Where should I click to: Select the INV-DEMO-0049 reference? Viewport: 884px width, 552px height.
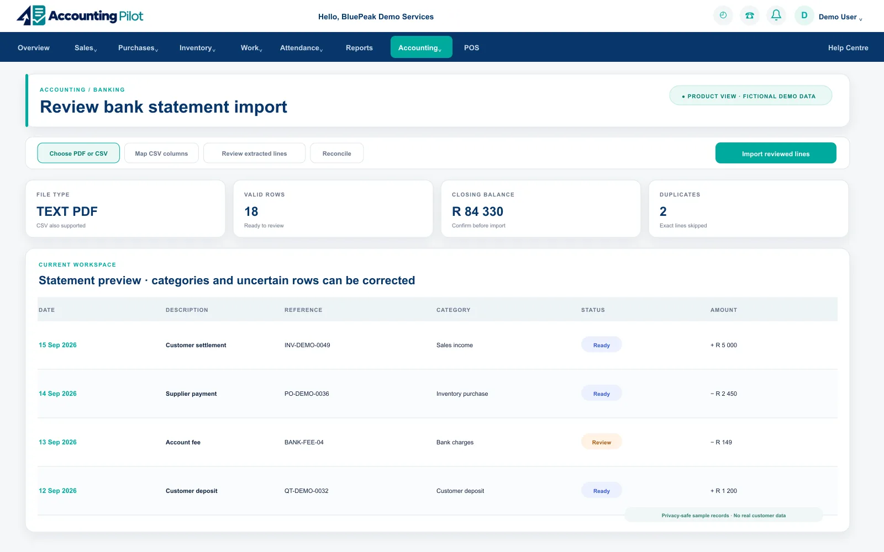point(307,345)
